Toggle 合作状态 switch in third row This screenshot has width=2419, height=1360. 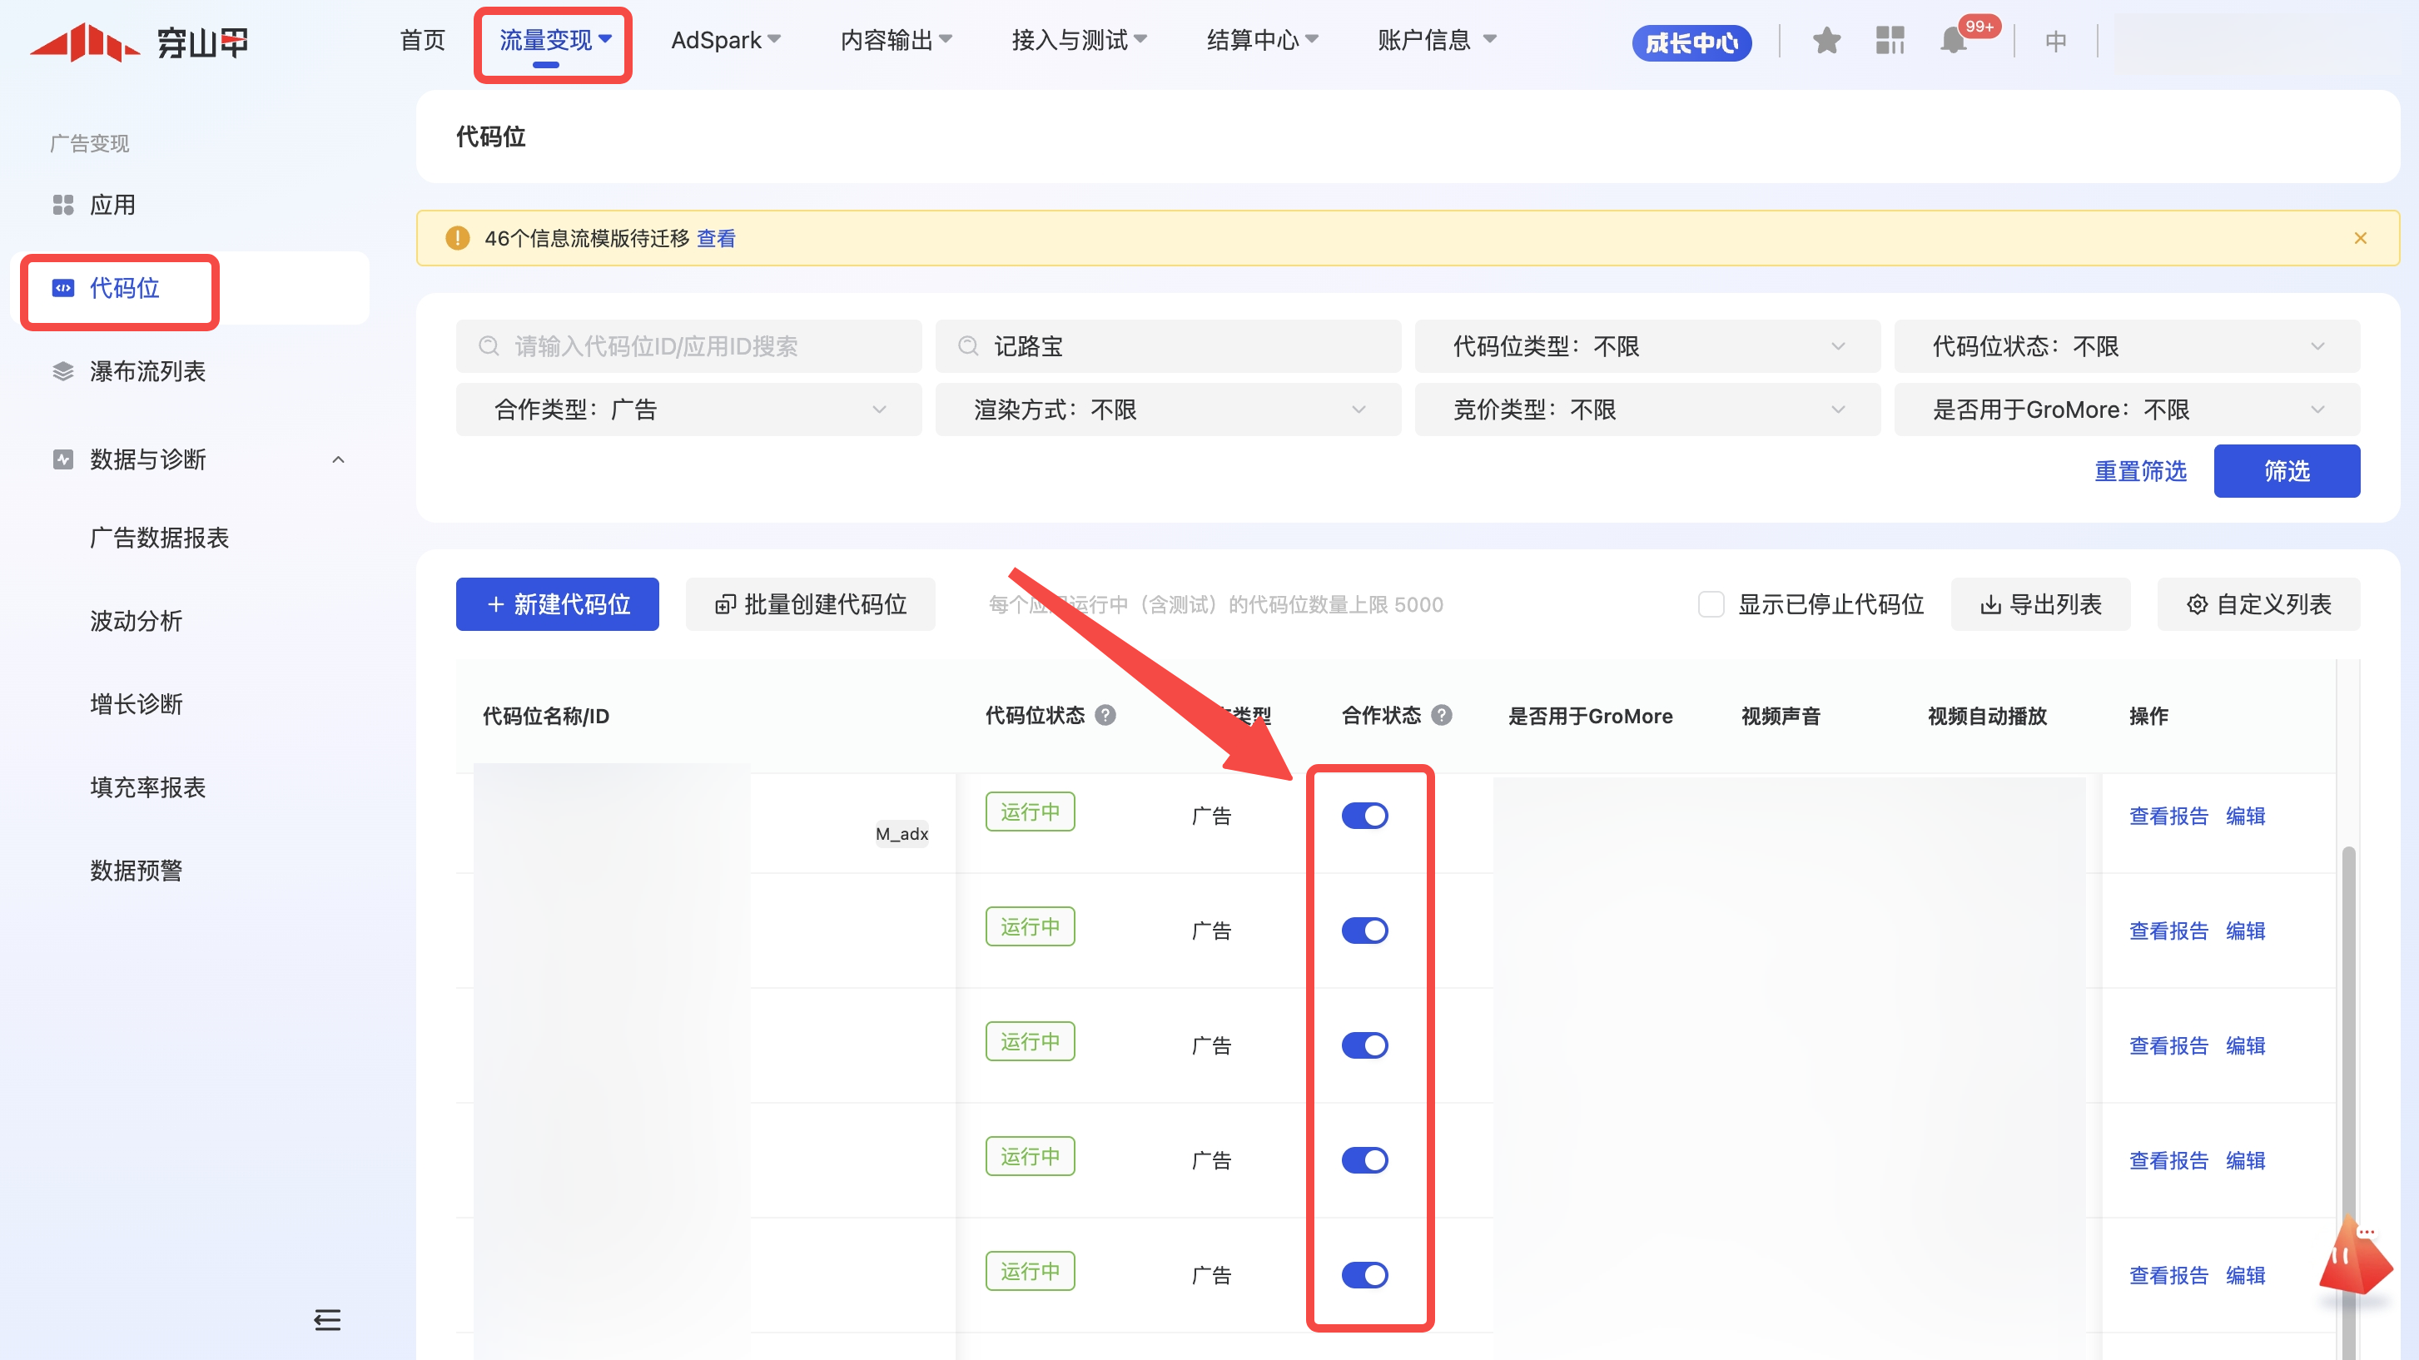pos(1364,1045)
